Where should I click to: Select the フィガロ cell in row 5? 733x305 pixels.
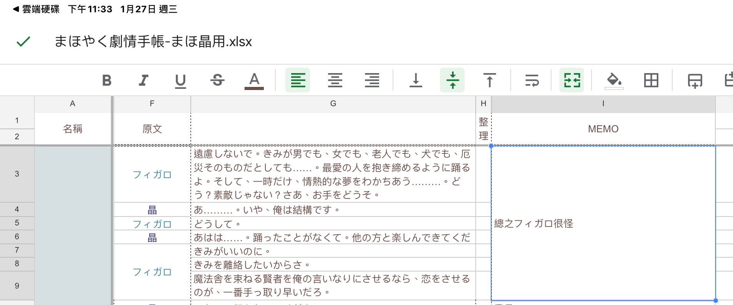point(152,223)
